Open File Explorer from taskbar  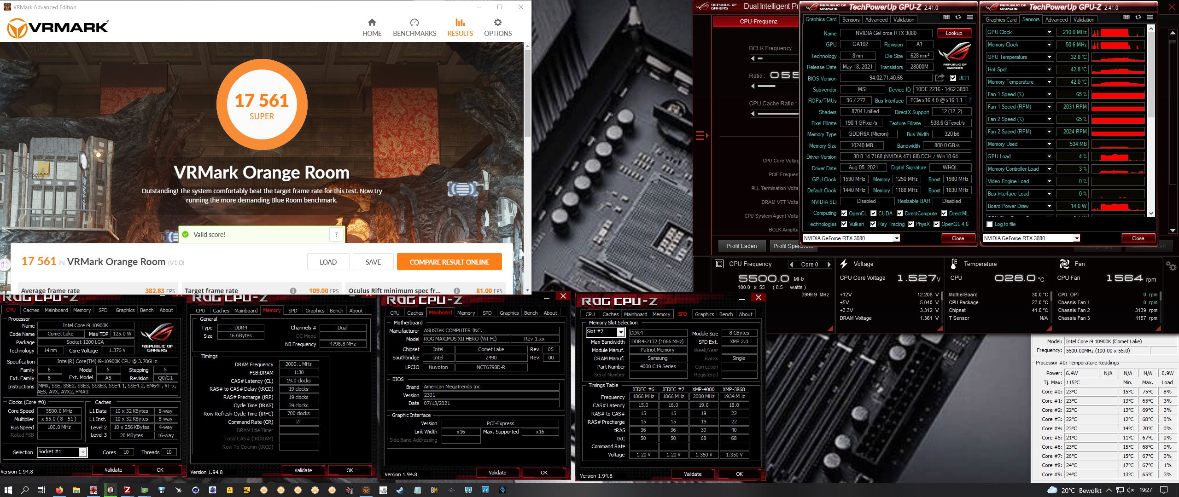click(76, 490)
